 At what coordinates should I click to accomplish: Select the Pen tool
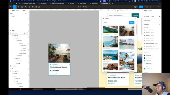26,7
